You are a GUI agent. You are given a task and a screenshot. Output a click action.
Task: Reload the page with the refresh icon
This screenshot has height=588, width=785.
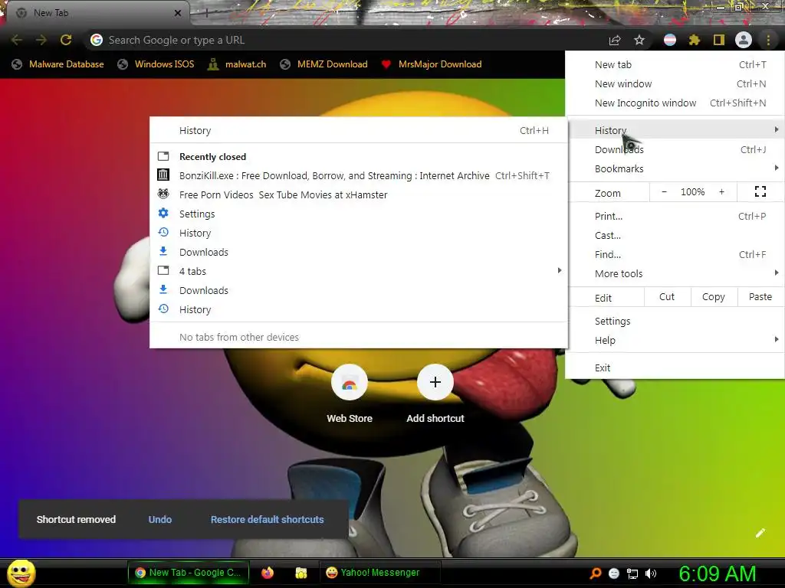66,40
